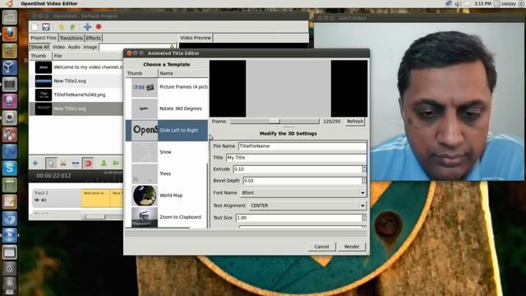Open the Font Name dropdown
The width and height of the screenshot is (526, 296).
click(303, 192)
